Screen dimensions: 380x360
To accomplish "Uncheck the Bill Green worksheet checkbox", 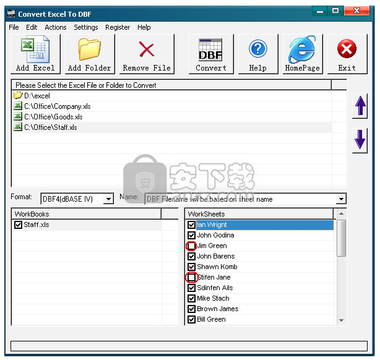I will pyautogui.click(x=191, y=319).
